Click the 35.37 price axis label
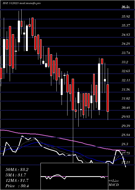 [x=126, y=26]
